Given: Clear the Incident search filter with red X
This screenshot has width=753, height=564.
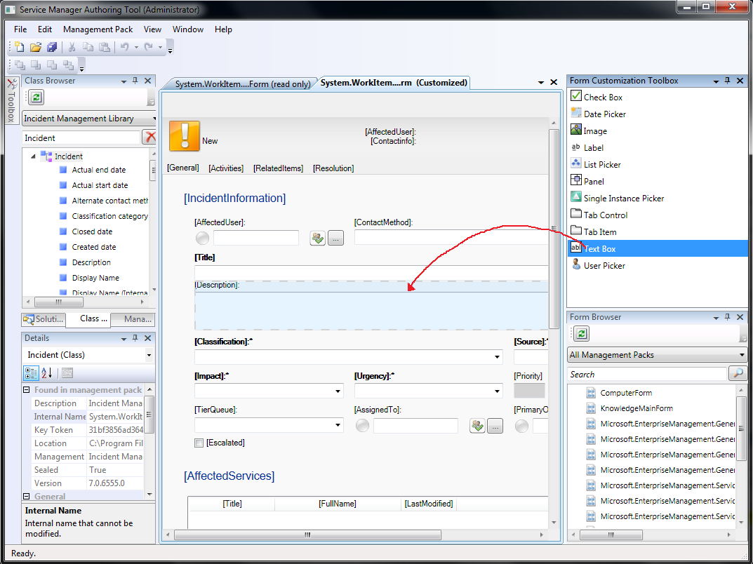Looking at the screenshot, I should click(x=149, y=137).
